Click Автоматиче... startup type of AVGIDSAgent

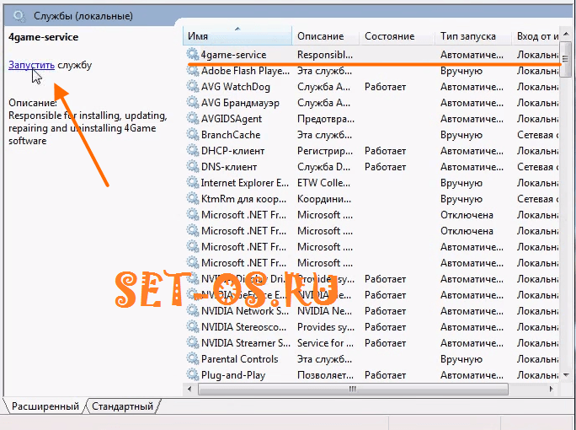[472, 119]
